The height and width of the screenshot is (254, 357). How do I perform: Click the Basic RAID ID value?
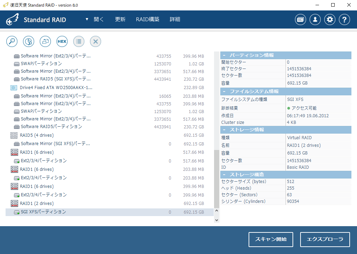[x=298, y=167]
